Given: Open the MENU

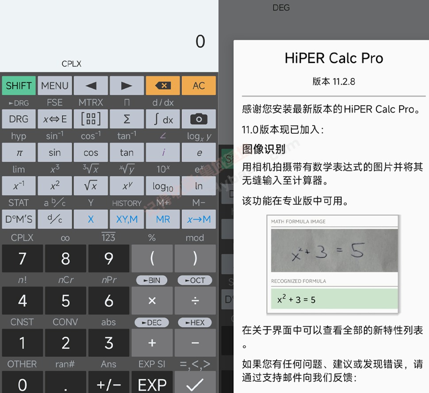Looking at the screenshot, I should coord(54,85).
